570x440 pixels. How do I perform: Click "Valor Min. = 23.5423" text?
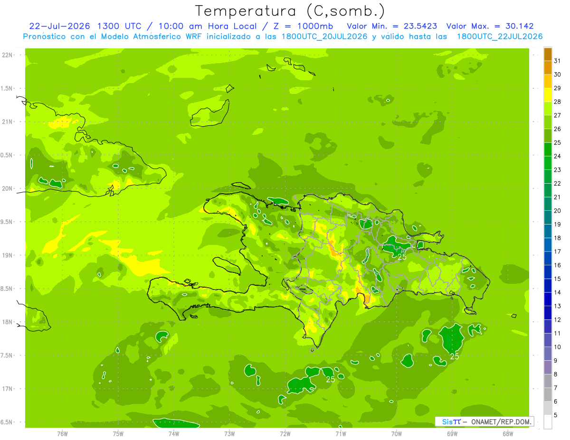pyautogui.click(x=392, y=26)
